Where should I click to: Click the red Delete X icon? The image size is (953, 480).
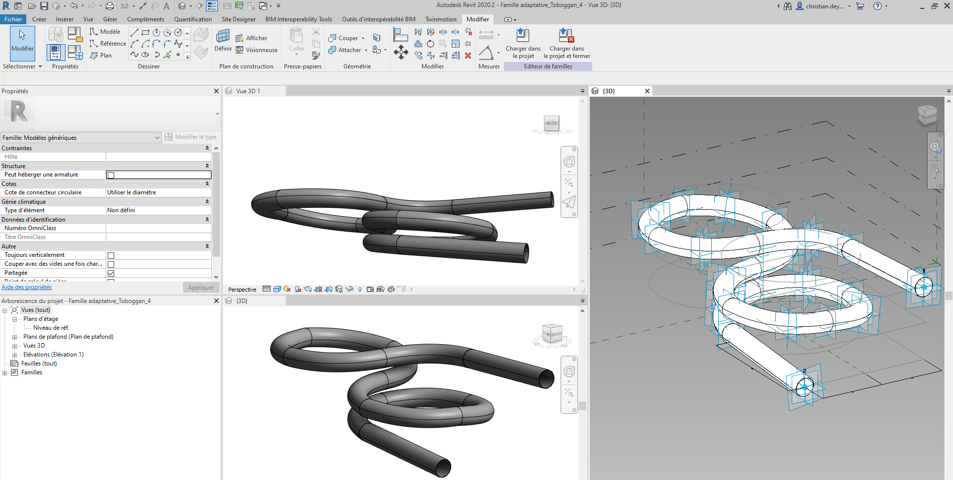coord(468,56)
